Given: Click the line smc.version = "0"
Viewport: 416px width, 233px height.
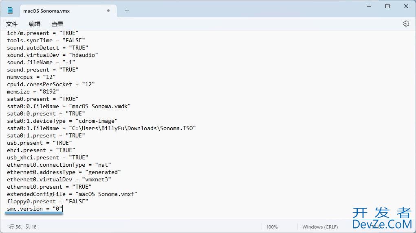Looking at the screenshot, I should click(35, 209).
